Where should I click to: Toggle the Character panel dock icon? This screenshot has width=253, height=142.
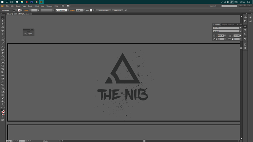(x=245, y=26)
